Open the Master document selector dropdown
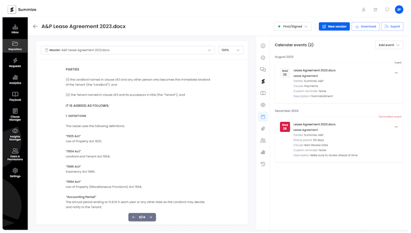The image size is (411, 233). point(128,50)
